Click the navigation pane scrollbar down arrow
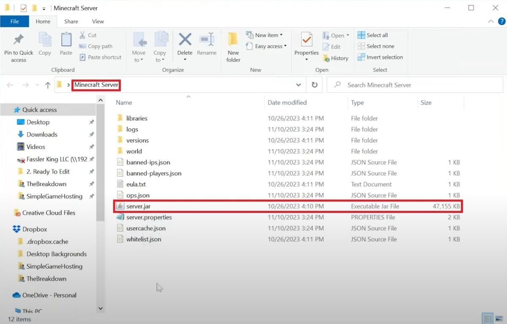 (101, 308)
